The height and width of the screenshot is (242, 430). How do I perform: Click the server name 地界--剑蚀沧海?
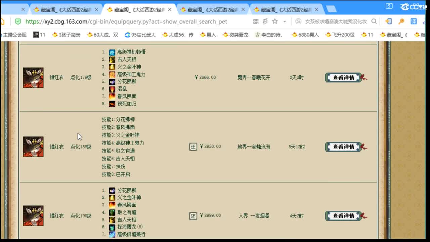click(254, 147)
